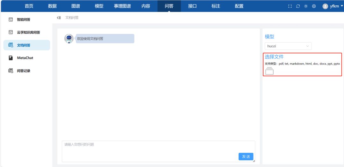Click the supported file types text
The width and height of the screenshot is (344, 167).
coord(302,64)
